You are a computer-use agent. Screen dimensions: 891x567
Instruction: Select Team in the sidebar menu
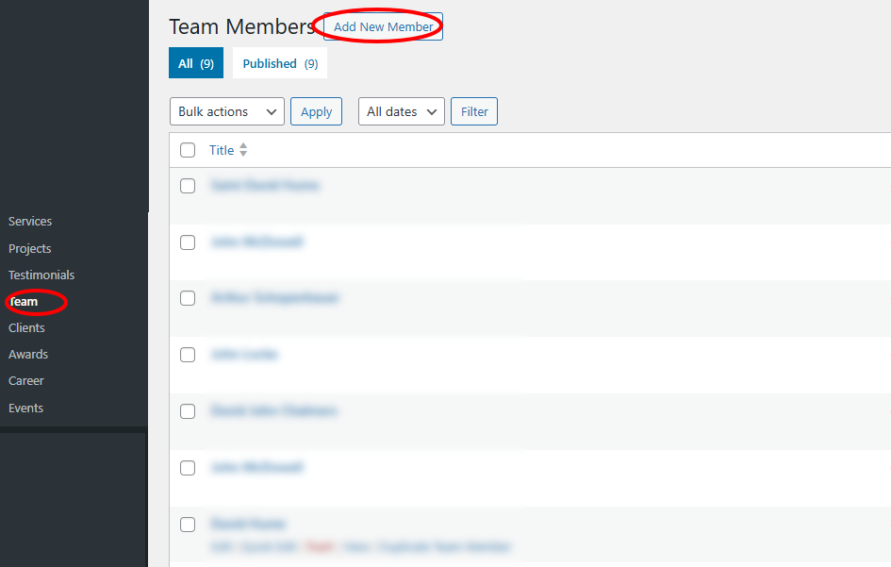(25, 302)
